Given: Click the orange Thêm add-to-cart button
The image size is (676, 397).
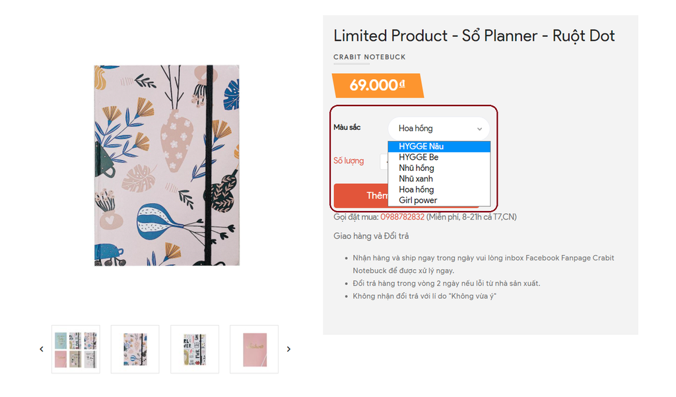Looking at the screenshot, I should coord(360,195).
